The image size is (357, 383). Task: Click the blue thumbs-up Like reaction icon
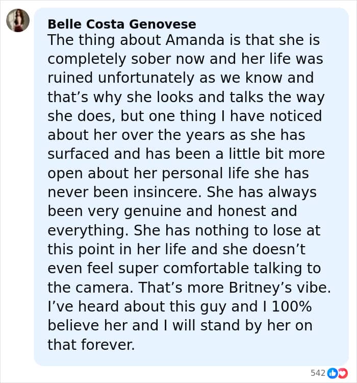click(x=332, y=373)
